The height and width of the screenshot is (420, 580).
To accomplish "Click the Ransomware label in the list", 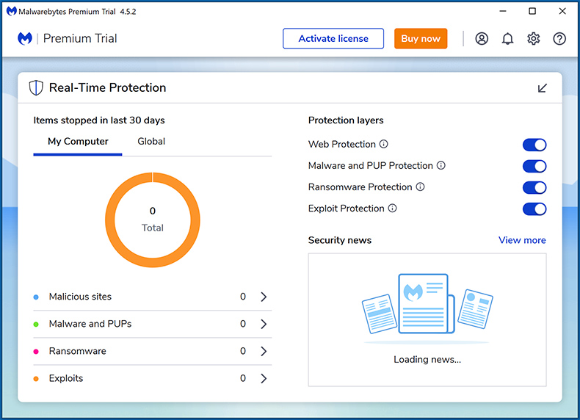I will click(78, 351).
